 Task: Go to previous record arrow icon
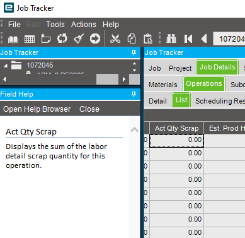(x=204, y=39)
